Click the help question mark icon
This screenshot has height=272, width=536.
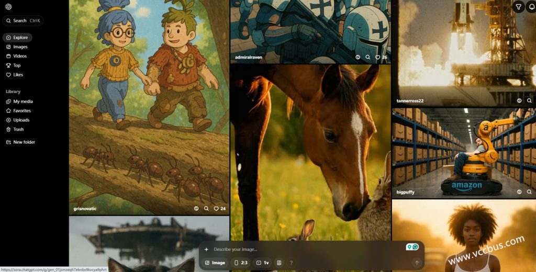[x=291, y=263]
